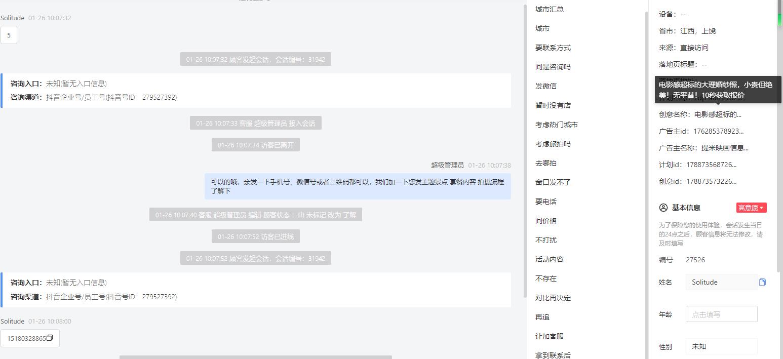Viewport: 783px width, 359px height.
Task: Click the 广告主名称 提米映画信息 text
Action: 725,148
